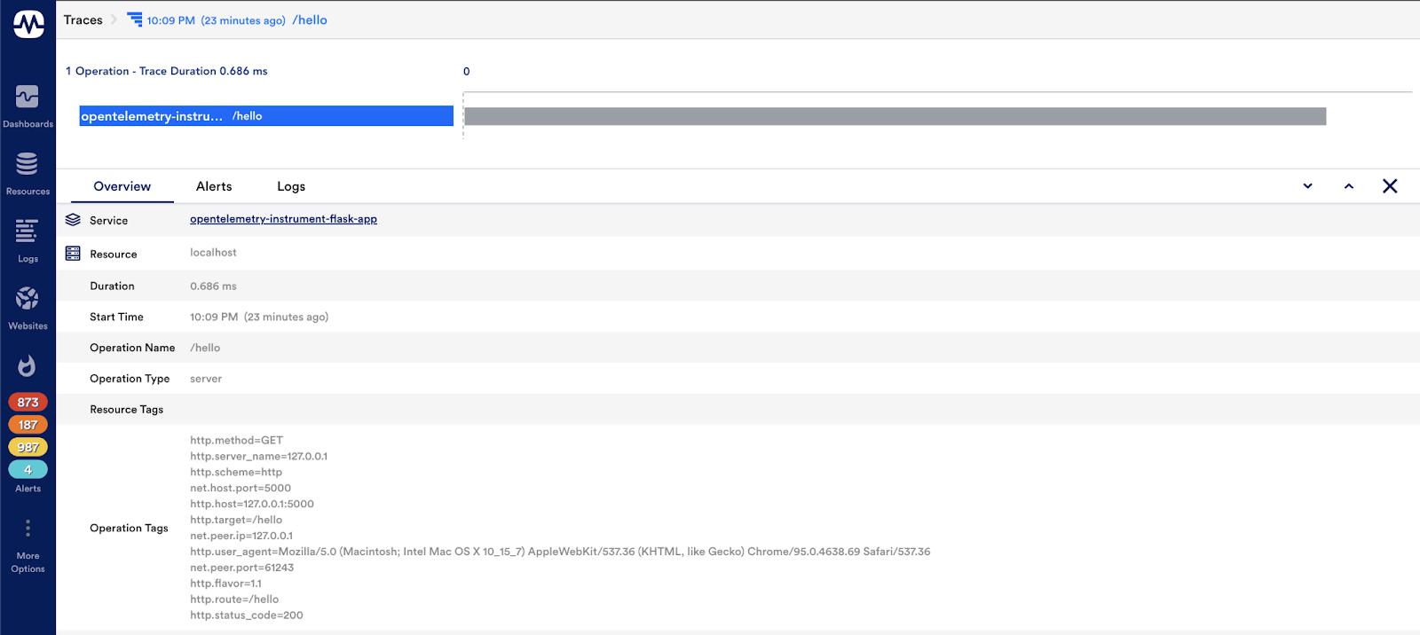Click the red 873 critical alerts badge

click(x=28, y=403)
